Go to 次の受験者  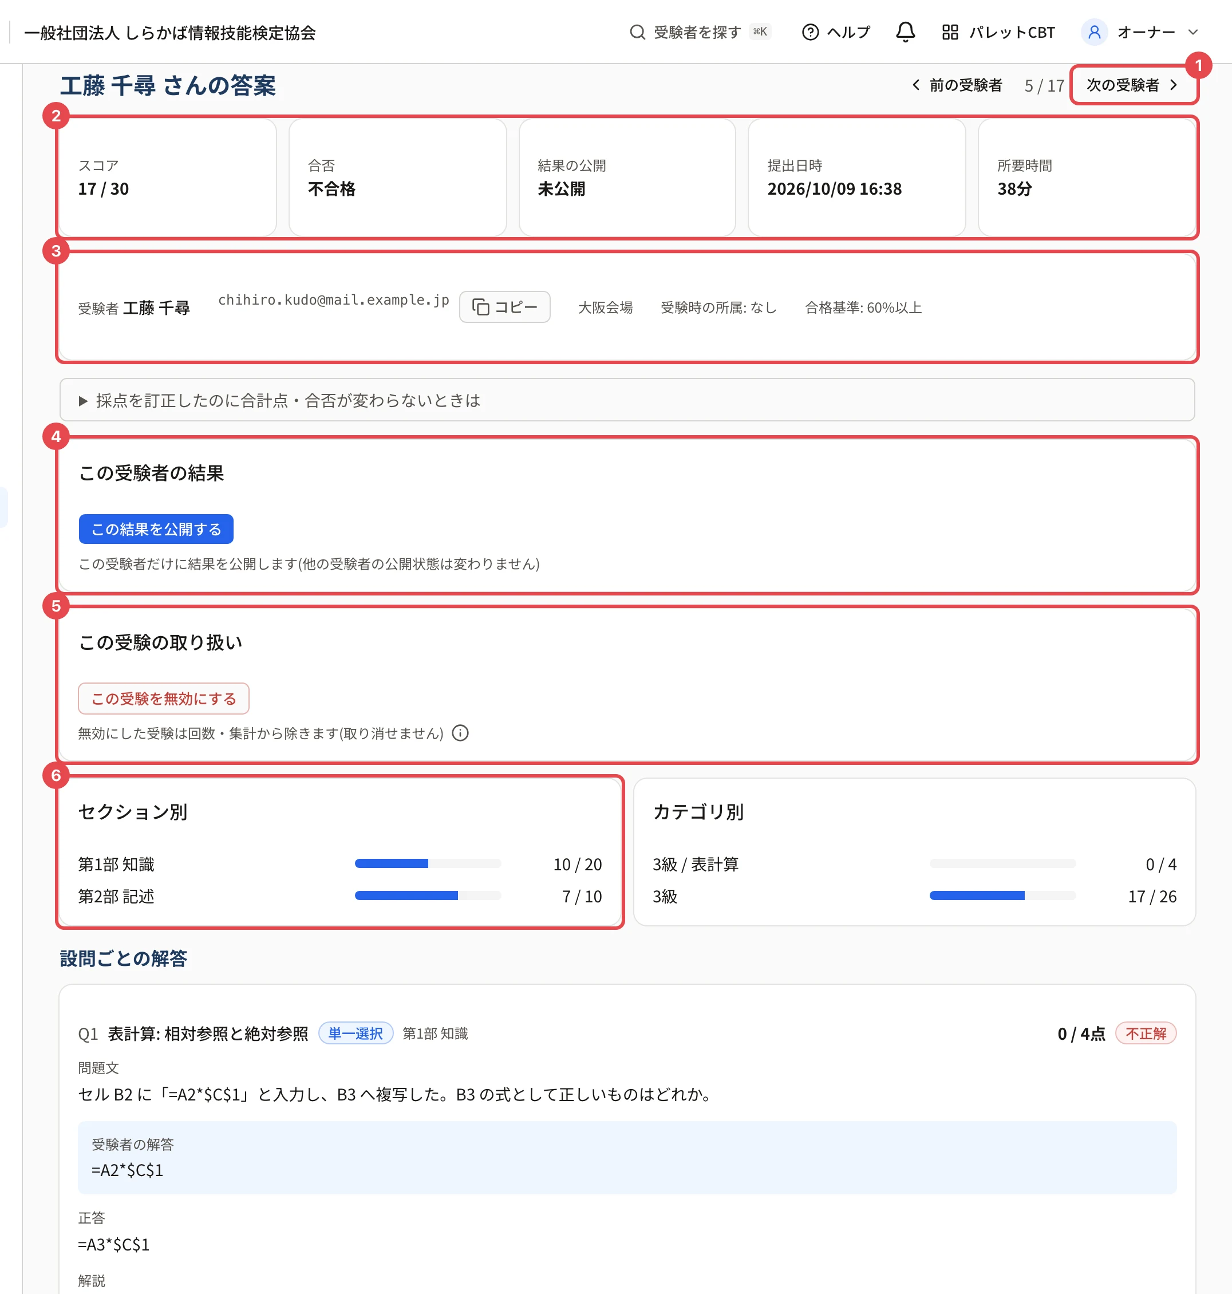[x=1133, y=85]
